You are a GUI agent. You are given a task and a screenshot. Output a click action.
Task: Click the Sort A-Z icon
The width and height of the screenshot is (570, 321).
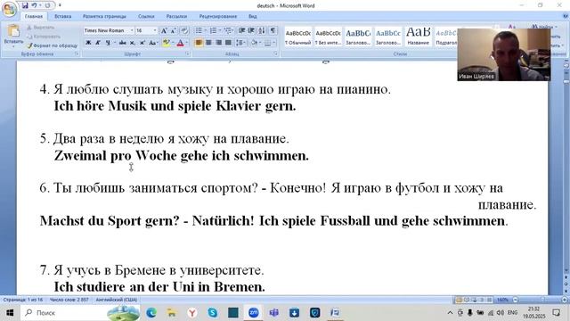click(x=262, y=30)
